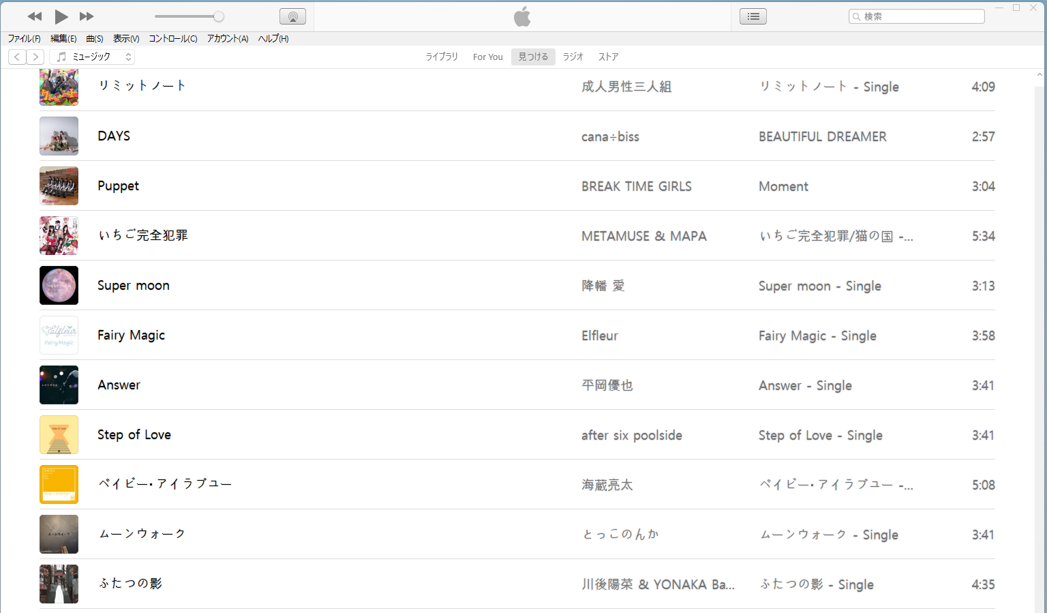Viewport: 1047px width, 613px height.
Task: Click the ムーンウォーク album artwork
Action: tap(59, 534)
